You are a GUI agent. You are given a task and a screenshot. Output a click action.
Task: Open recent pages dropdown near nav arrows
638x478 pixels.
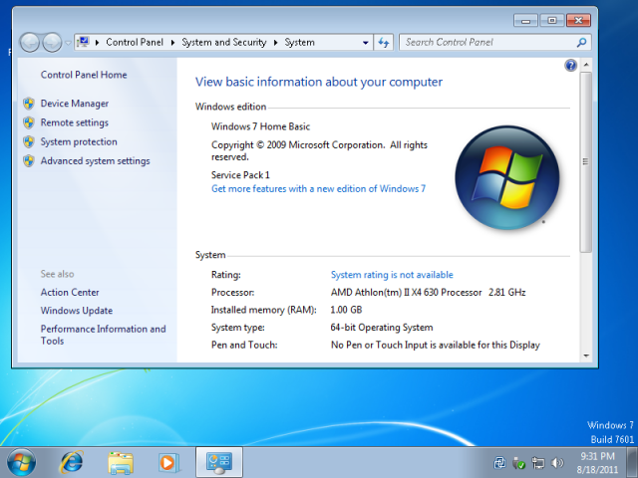coord(68,43)
